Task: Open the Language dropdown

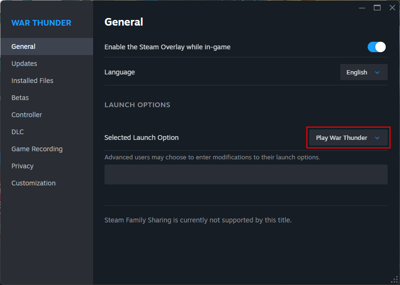Action: pos(363,73)
